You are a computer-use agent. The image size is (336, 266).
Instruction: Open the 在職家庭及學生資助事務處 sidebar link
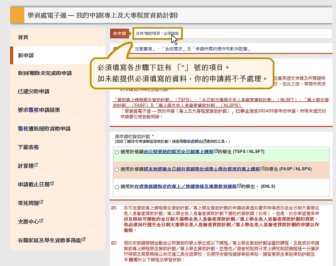[58, 240]
